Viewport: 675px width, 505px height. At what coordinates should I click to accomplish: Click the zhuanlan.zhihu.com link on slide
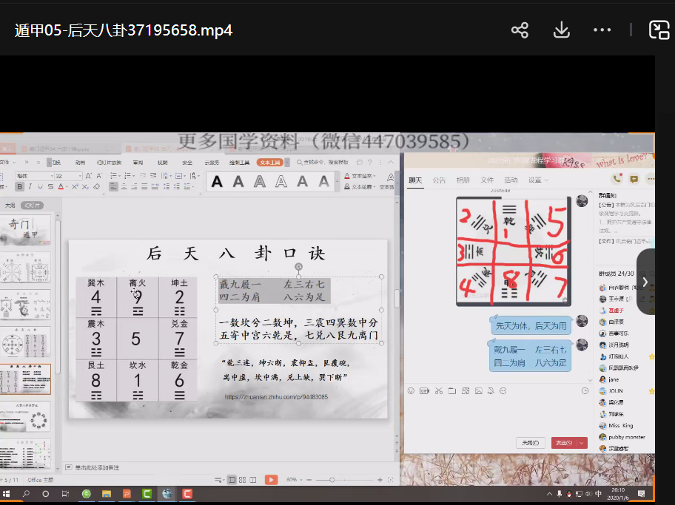(276, 397)
